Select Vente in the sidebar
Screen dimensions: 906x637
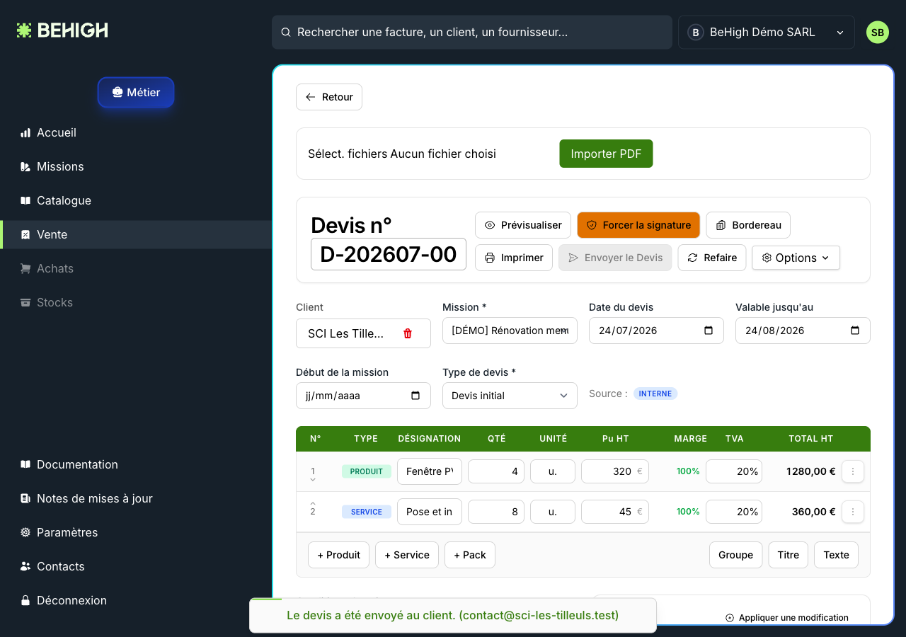coord(136,234)
